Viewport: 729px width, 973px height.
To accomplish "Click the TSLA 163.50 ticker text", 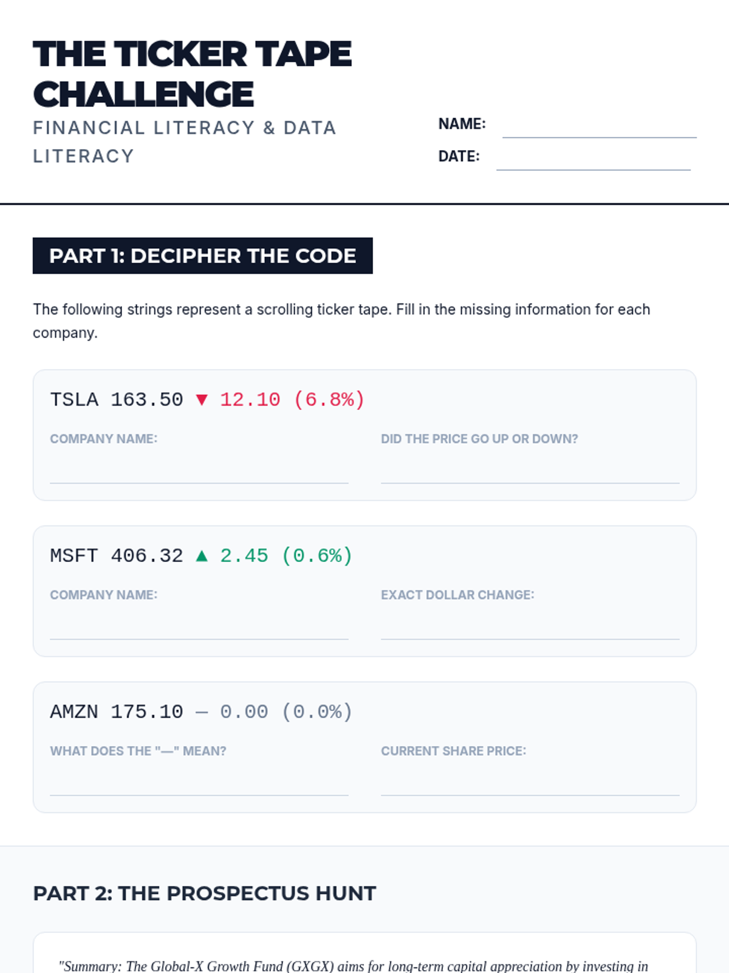I will click(x=117, y=400).
